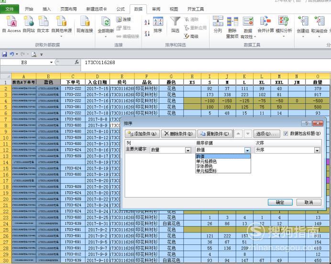
Task: Click 添加条件 add condition button
Action: point(142,133)
